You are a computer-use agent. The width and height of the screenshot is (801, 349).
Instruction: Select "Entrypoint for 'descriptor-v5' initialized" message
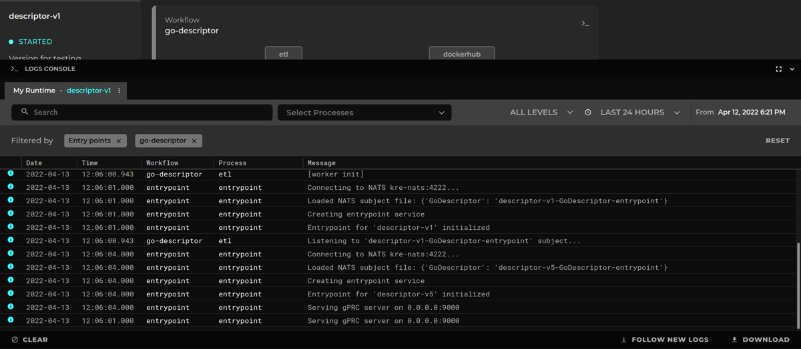398,294
